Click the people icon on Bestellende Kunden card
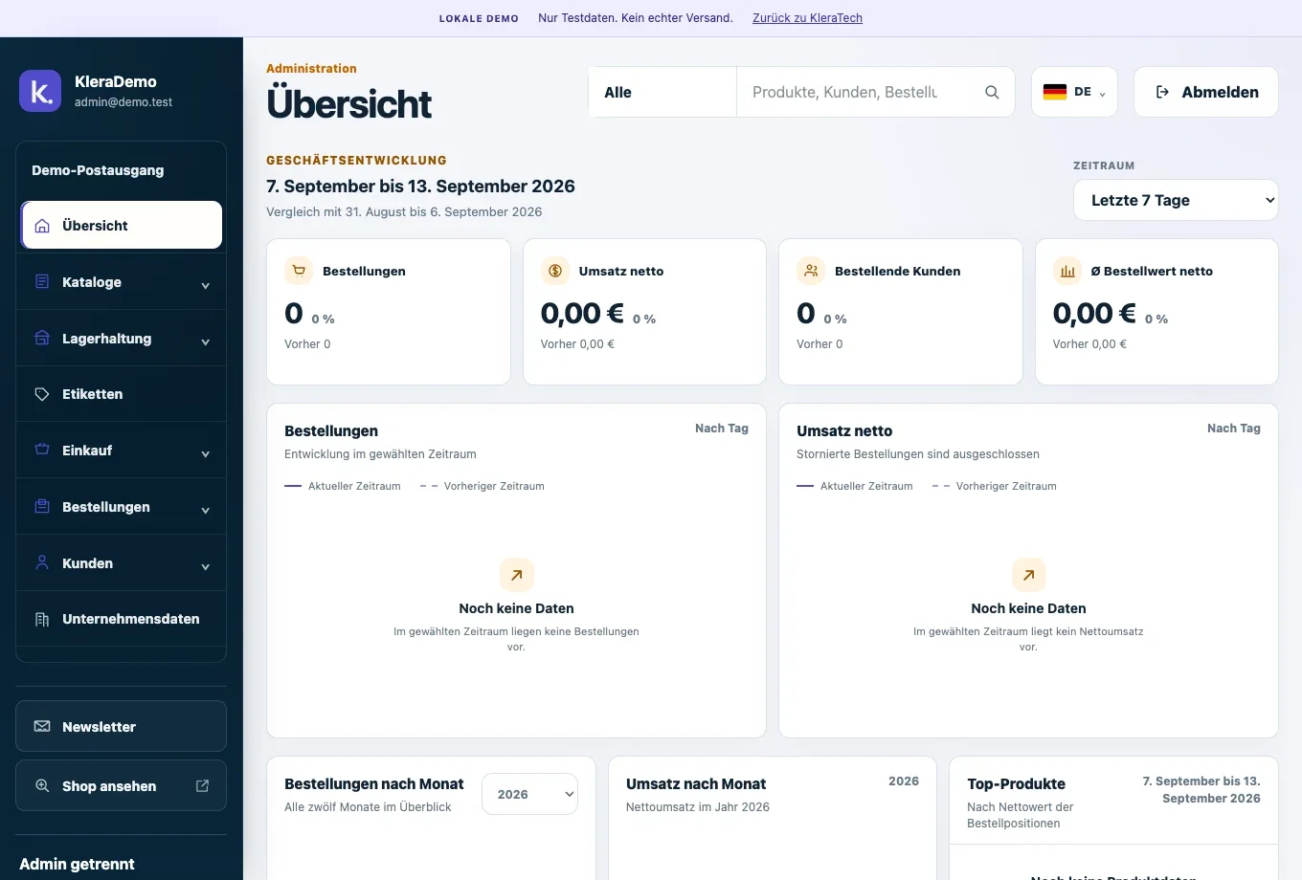1302x880 pixels. 811,271
